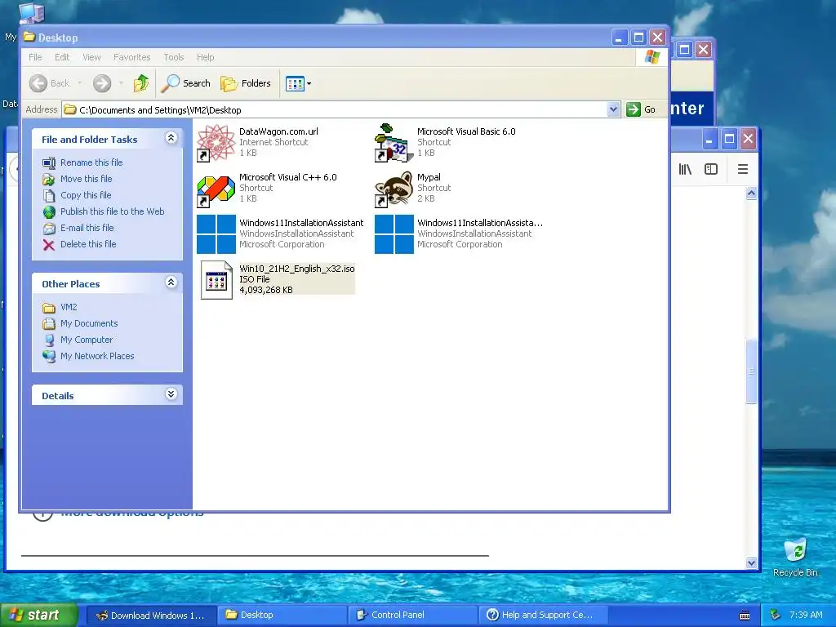This screenshot has height=627, width=836.
Task: Click the Go button
Action: point(642,109)
